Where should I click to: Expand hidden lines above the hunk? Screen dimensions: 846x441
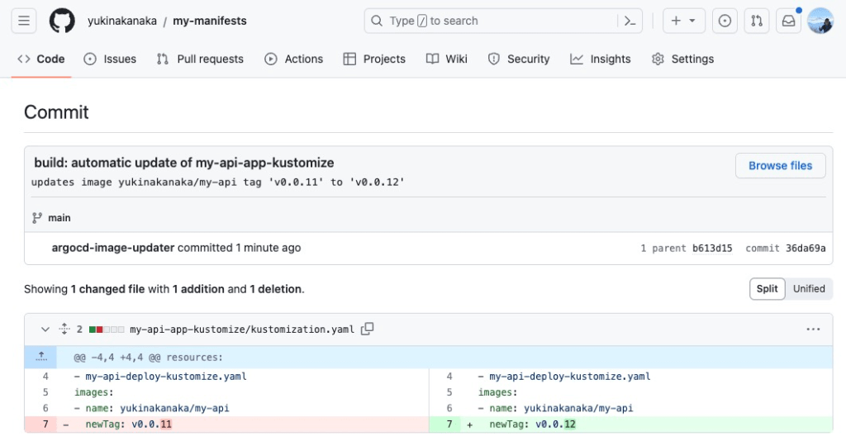point(40,357)
